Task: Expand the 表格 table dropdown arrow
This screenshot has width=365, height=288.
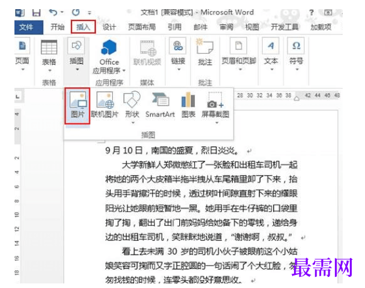Action: [x=49, y=70]
